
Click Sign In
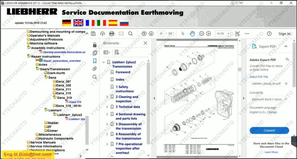pos(284,34)
